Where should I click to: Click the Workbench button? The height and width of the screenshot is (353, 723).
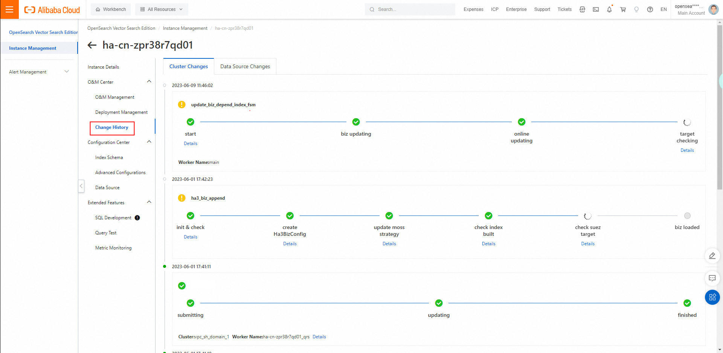click(111, 9)
